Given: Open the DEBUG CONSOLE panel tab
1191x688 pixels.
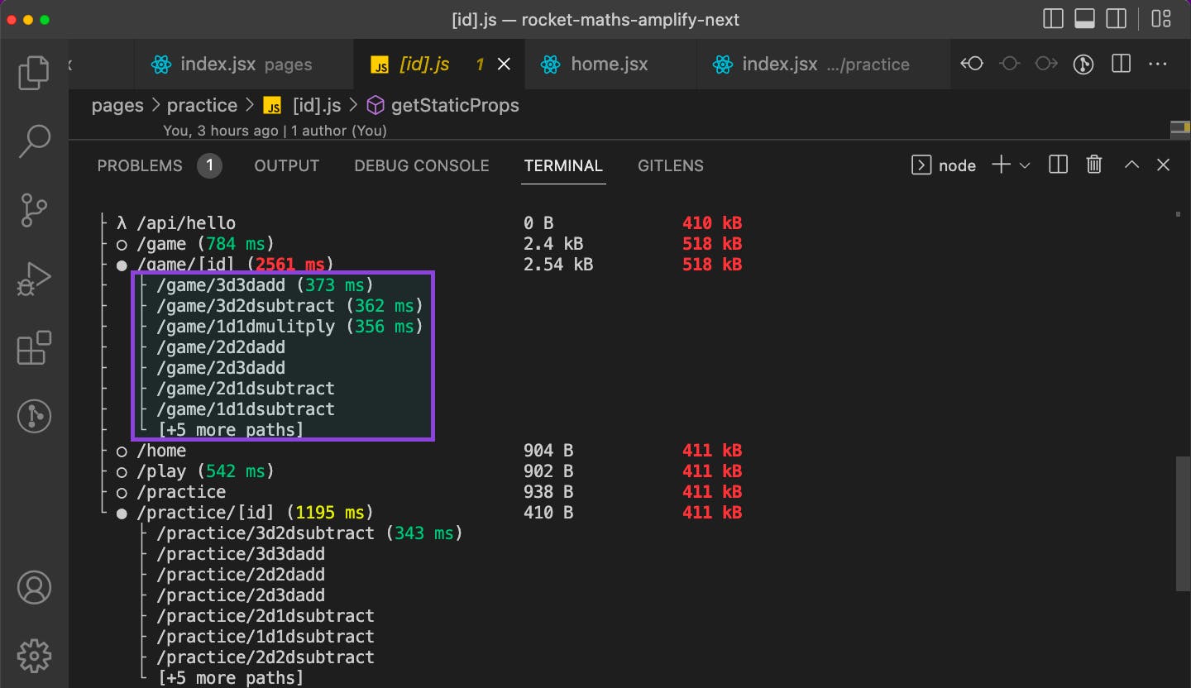Looking at the screenshot, I should click(x=422, y=165).
